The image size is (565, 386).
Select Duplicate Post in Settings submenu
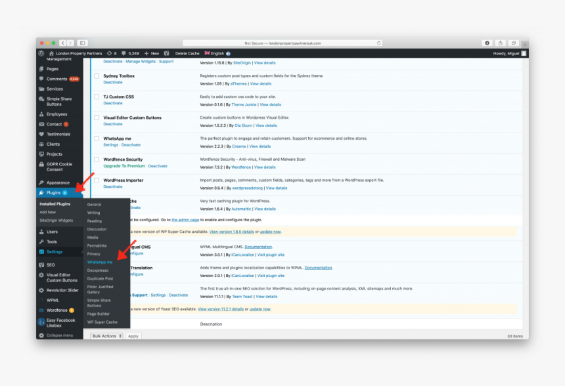tap(100, 279)
